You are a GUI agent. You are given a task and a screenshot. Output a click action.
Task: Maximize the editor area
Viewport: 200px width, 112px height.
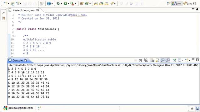(197, 9)
